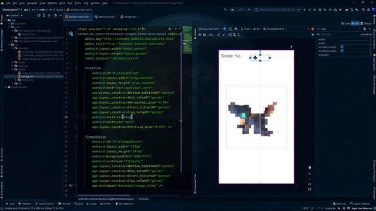The image size is (376, 211).
Task: Click the zoom to fit screen icon
Action: (310, 189)
